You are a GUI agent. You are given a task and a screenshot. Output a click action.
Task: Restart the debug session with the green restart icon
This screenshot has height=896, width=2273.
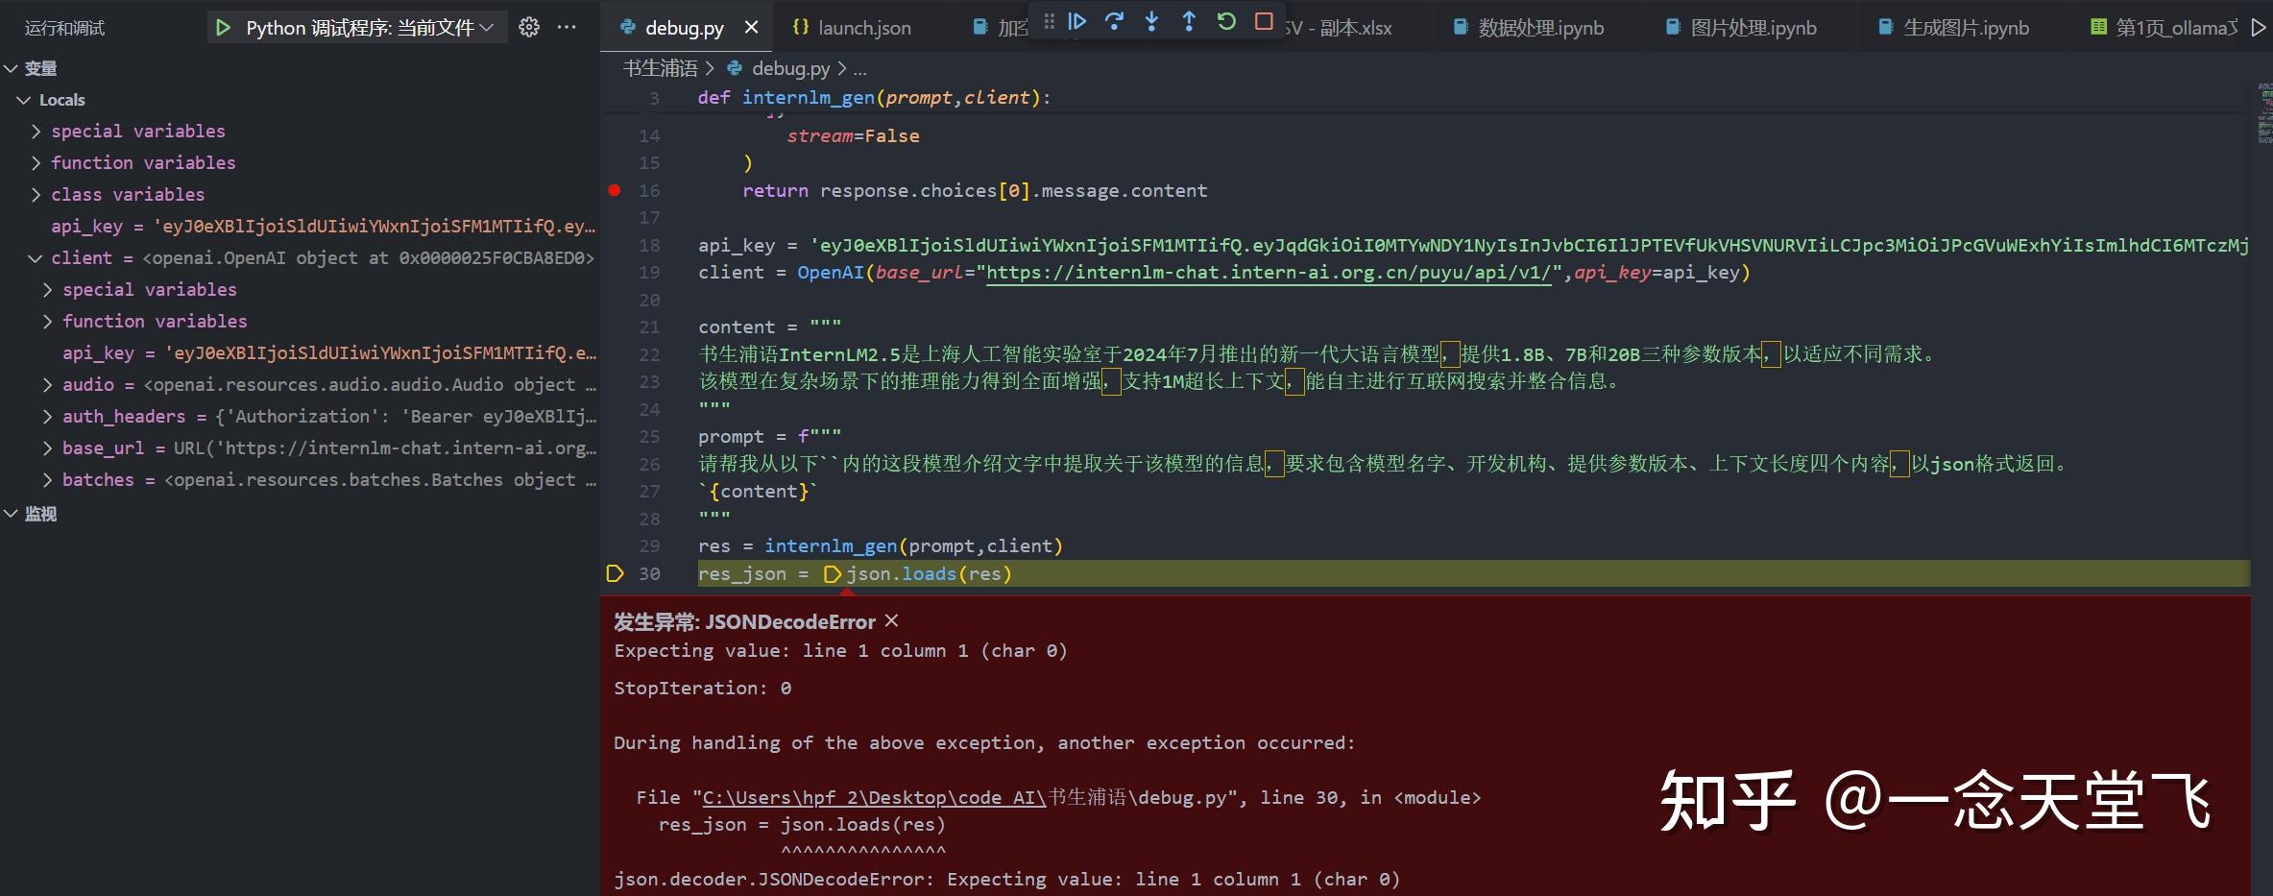[1226, 20]
